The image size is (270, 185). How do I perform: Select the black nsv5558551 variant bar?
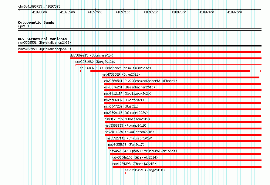[140, 46]
